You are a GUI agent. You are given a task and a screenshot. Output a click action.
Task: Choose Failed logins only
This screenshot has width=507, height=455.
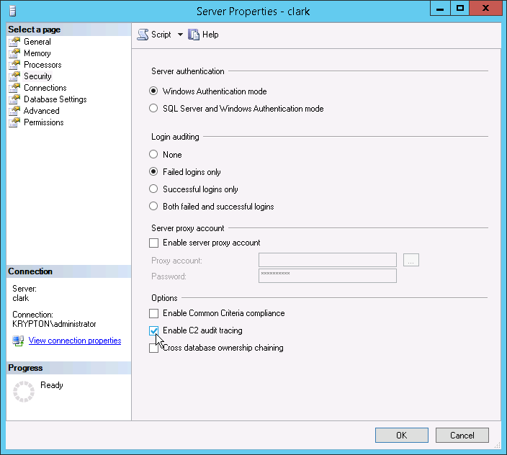(153, 171)
